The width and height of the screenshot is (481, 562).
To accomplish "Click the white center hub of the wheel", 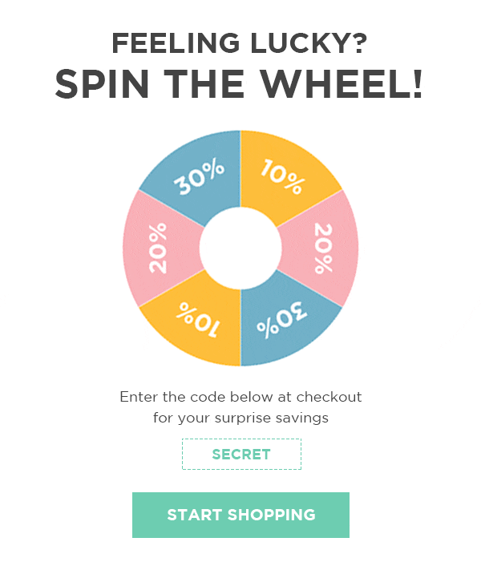I will coord(240,248).
